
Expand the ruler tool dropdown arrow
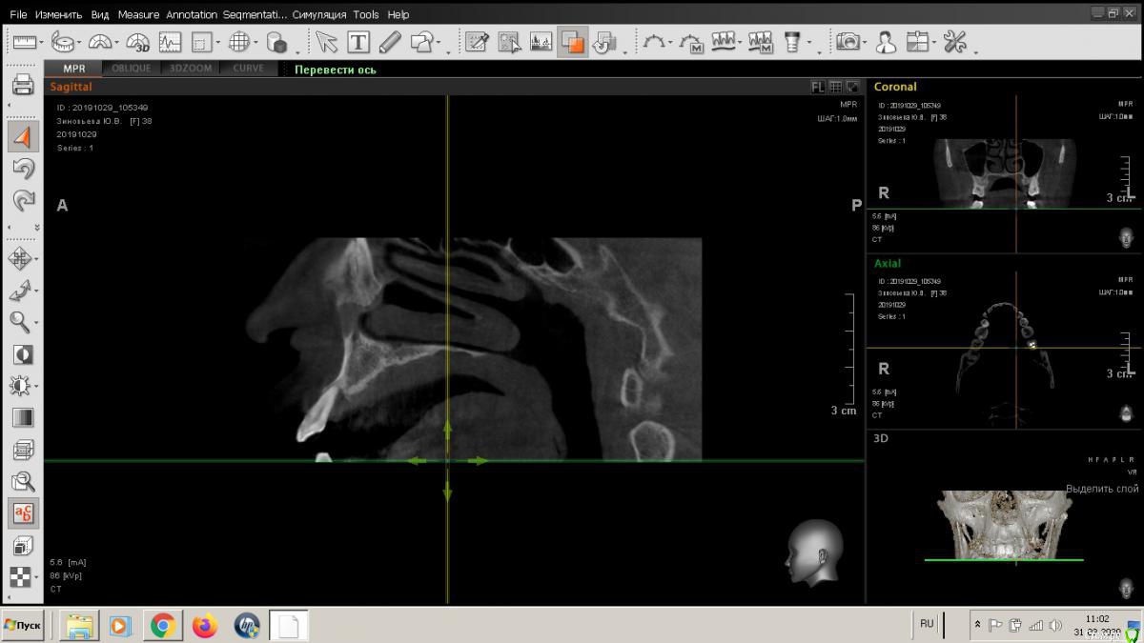point(44,43)
